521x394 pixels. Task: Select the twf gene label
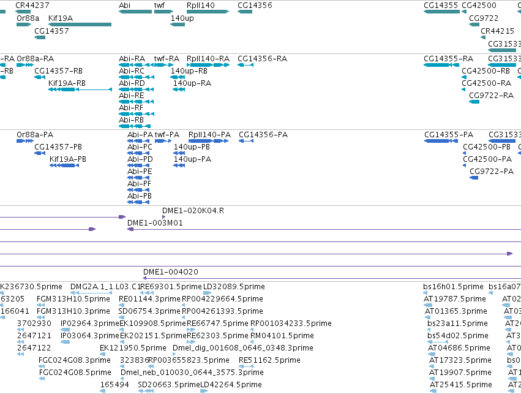click(159, 6)
